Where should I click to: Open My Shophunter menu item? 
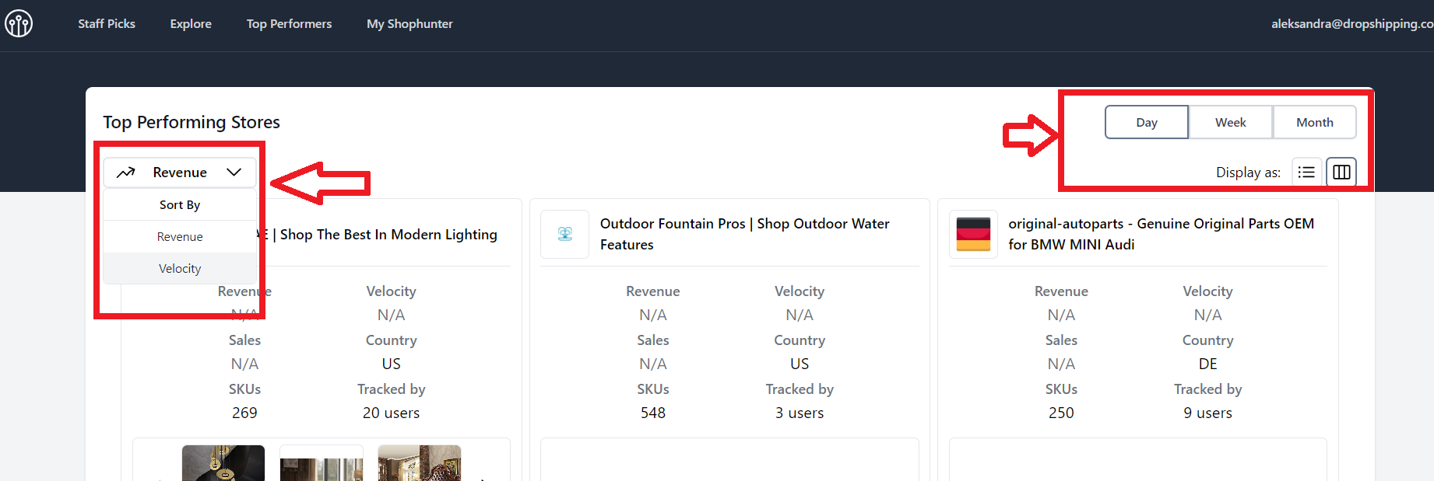[409, 24]
